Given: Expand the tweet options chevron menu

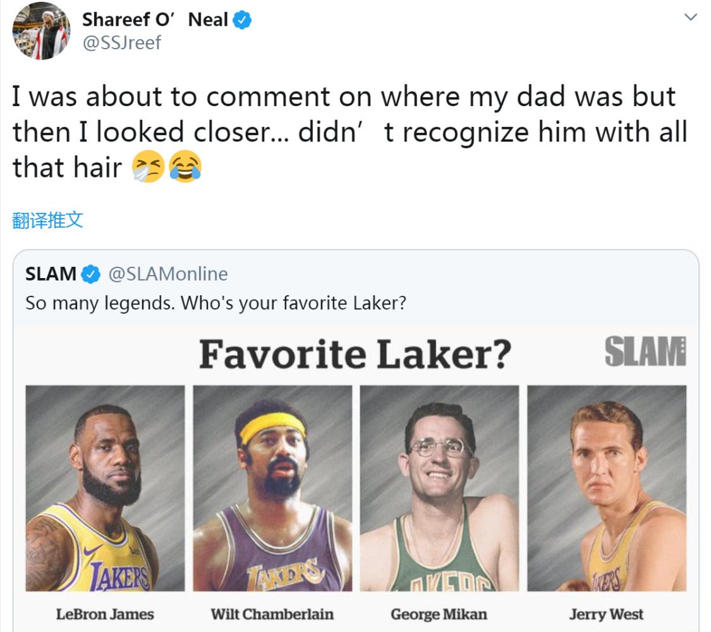Looking at the screenshot, I should [x=690, y=17].
